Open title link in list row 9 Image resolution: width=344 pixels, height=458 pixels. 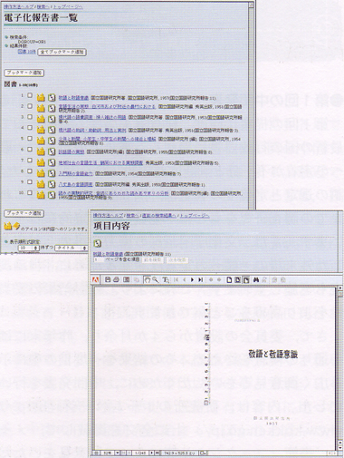76,184
